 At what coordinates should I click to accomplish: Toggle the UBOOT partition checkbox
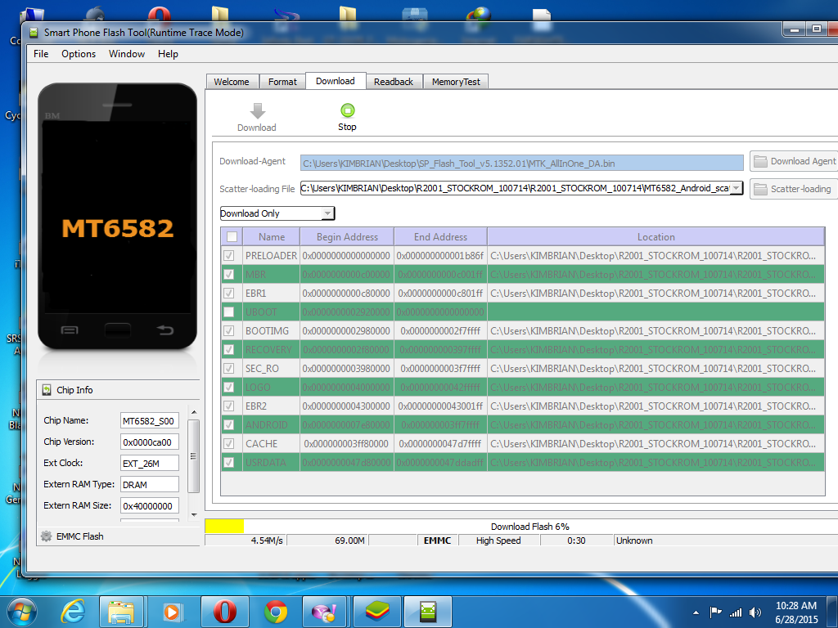[229, 312]
